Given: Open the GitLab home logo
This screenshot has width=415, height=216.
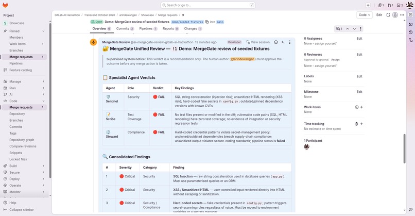Looking at the screenshot, I should pos(5,5).
